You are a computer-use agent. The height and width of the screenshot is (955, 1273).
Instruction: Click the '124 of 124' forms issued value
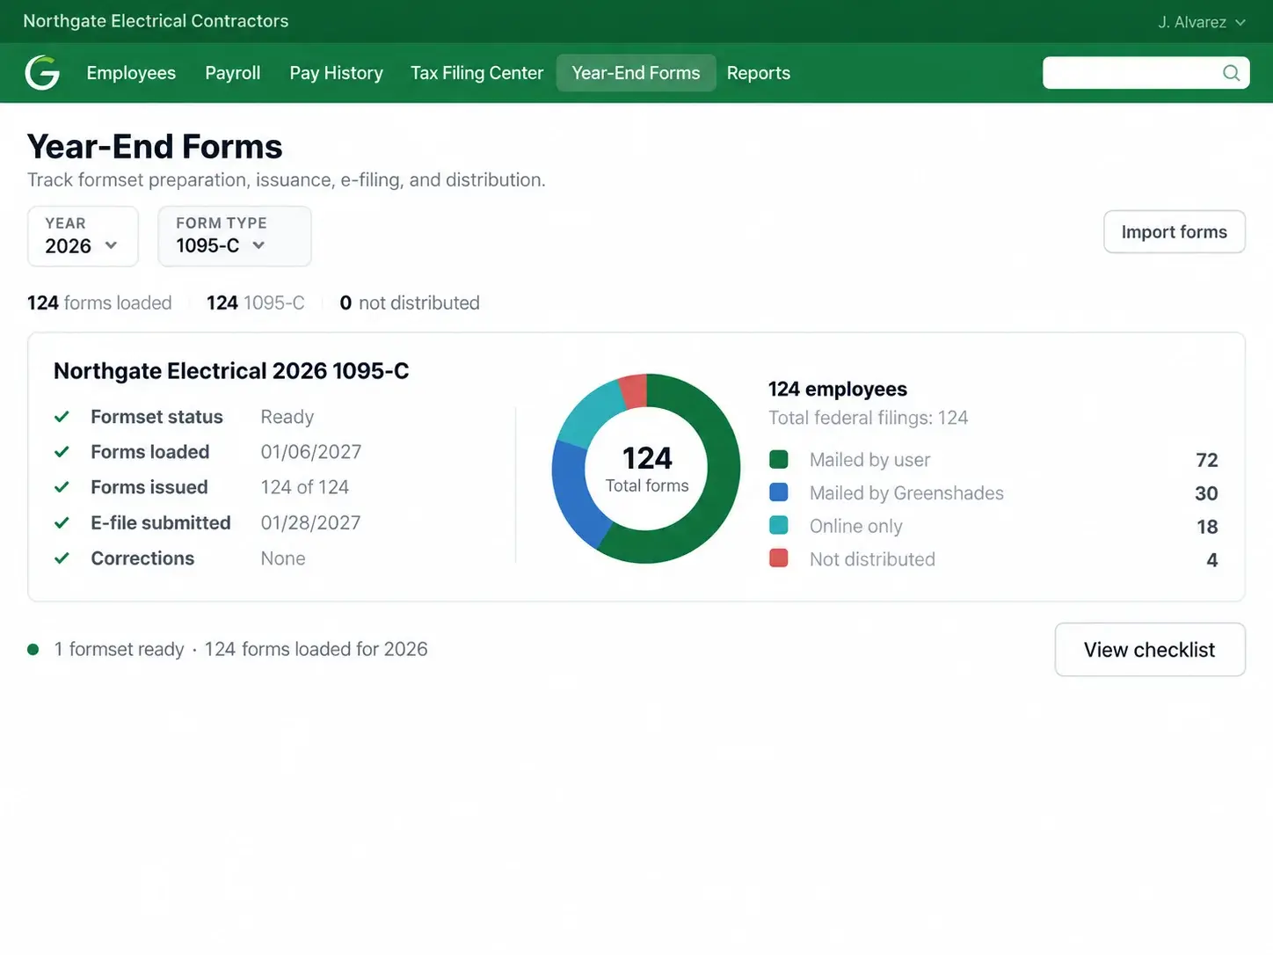pyautogui.click(x=305, y=487)
